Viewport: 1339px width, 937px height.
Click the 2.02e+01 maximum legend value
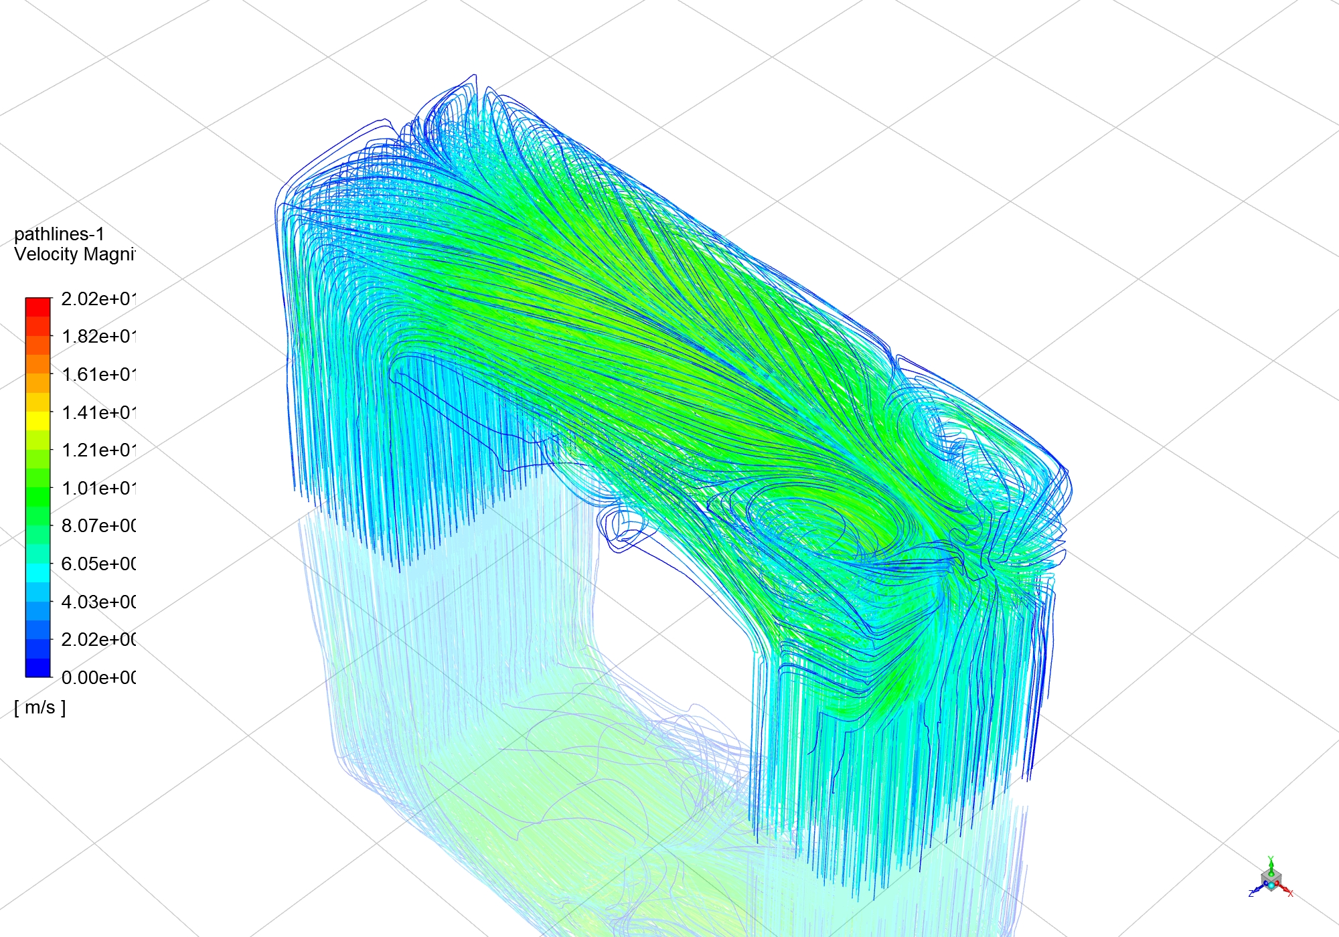(x=98, y=299)
